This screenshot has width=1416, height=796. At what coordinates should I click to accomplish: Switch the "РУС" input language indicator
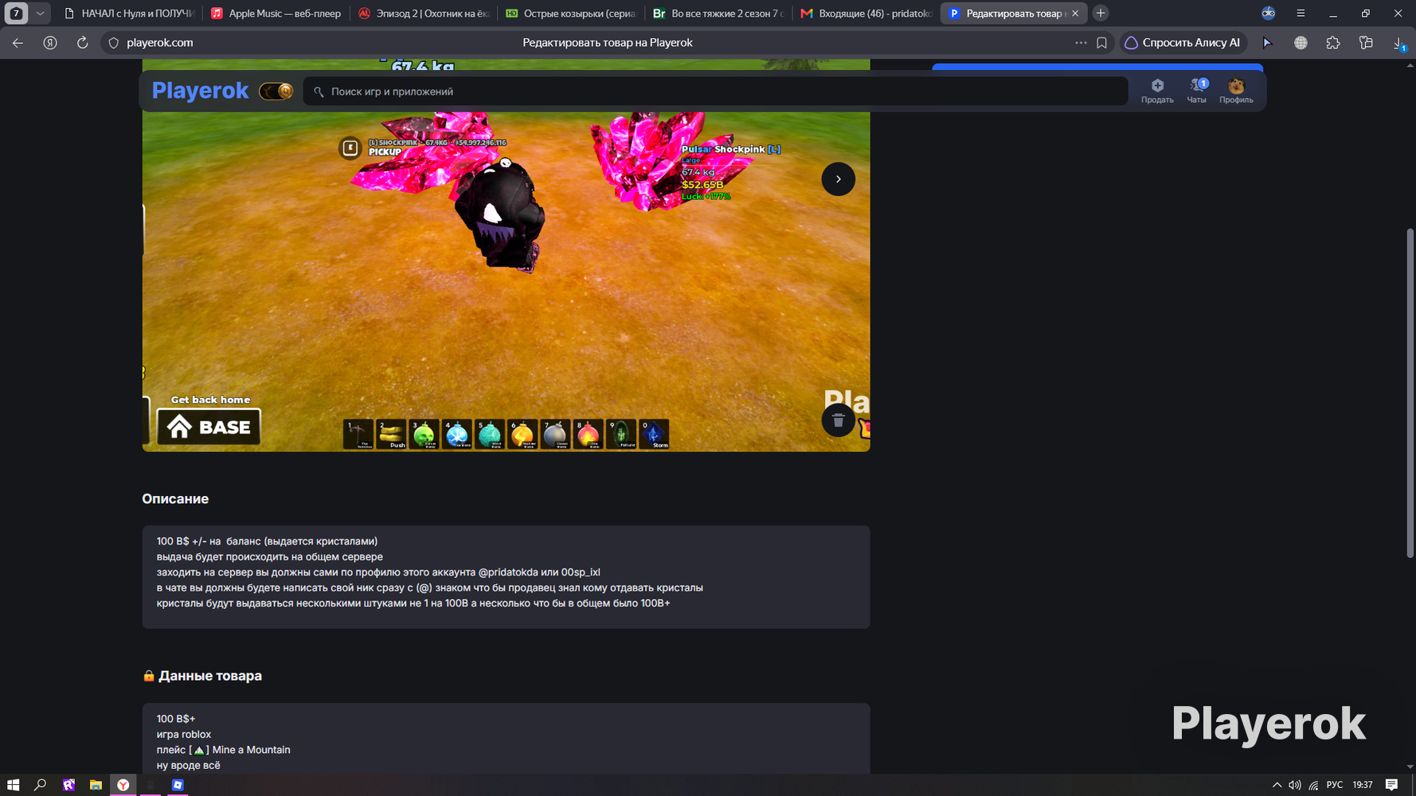[x=1335, y=785]
